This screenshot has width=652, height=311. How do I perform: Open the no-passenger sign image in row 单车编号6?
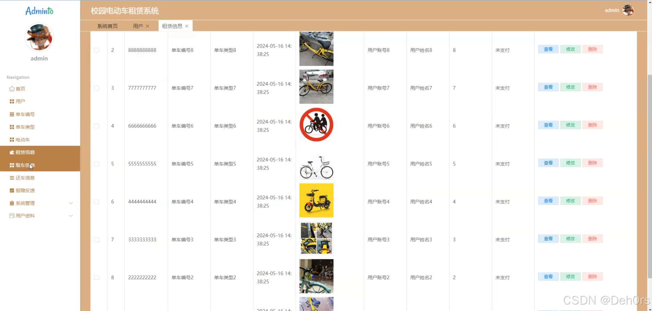(316, 125)
